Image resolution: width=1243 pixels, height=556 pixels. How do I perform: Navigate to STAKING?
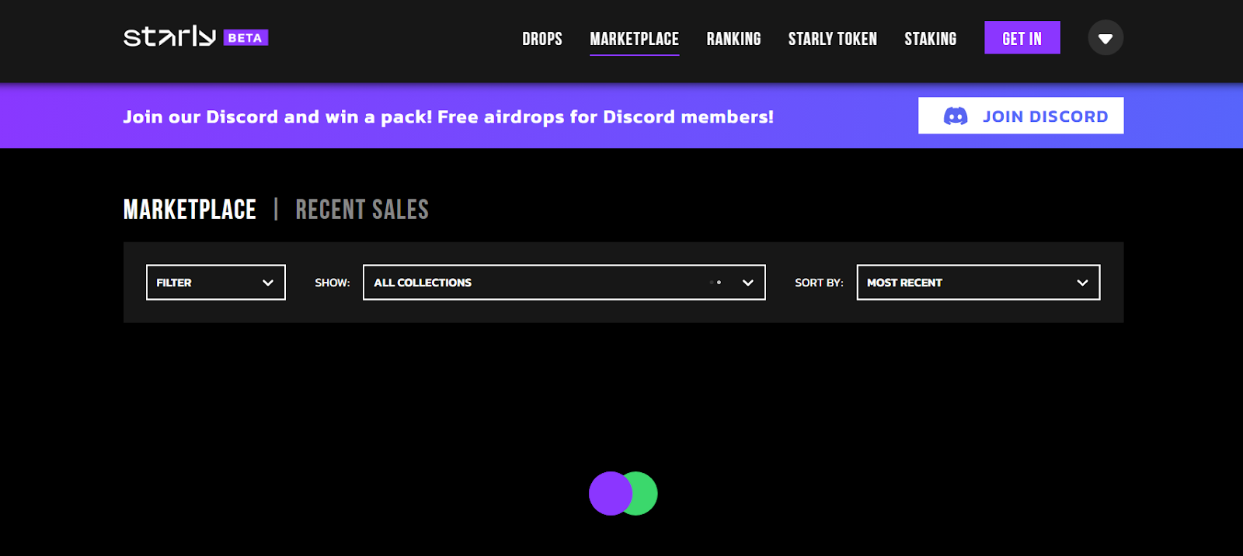coord(931,39)
